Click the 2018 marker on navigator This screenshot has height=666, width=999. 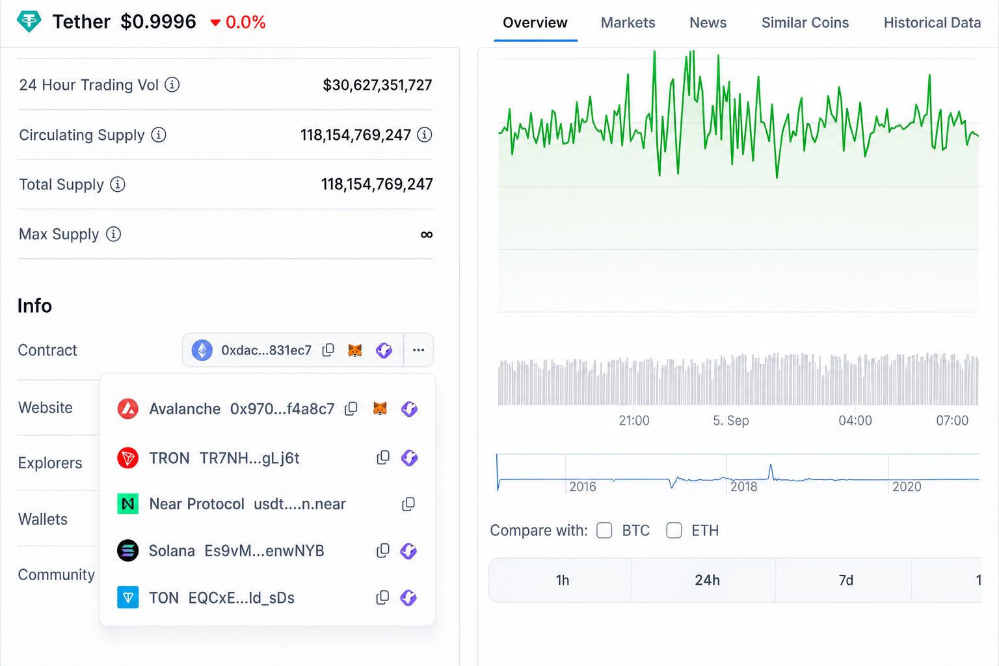743,486
